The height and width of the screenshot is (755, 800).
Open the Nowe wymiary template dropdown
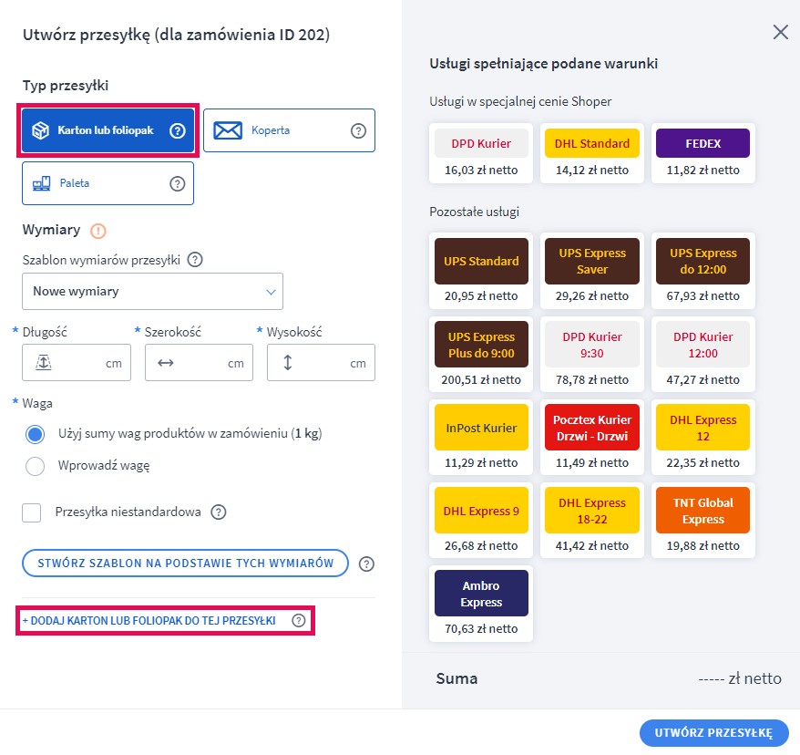point(152,292)
